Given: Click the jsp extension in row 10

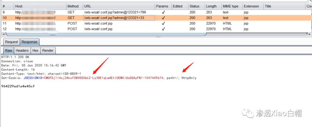Looking at the screenshot, I should coord(246,18).
